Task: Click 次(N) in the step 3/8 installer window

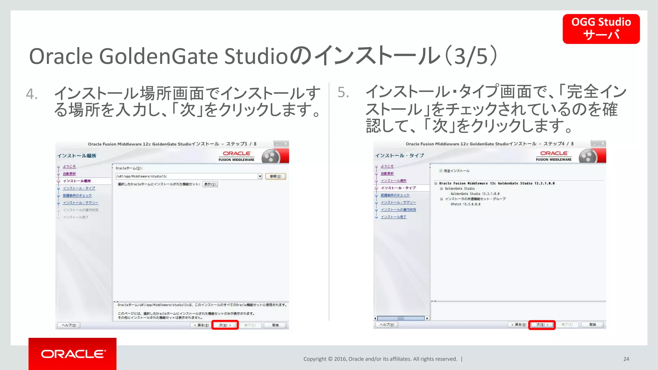Action: (225, 325)
